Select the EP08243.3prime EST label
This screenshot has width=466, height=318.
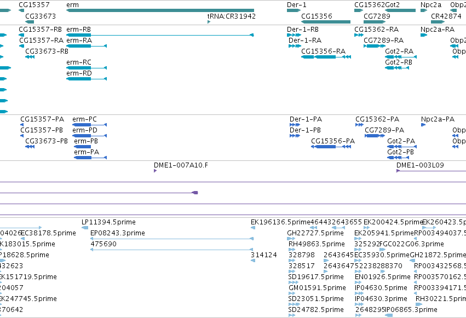[x=117, y=233]
